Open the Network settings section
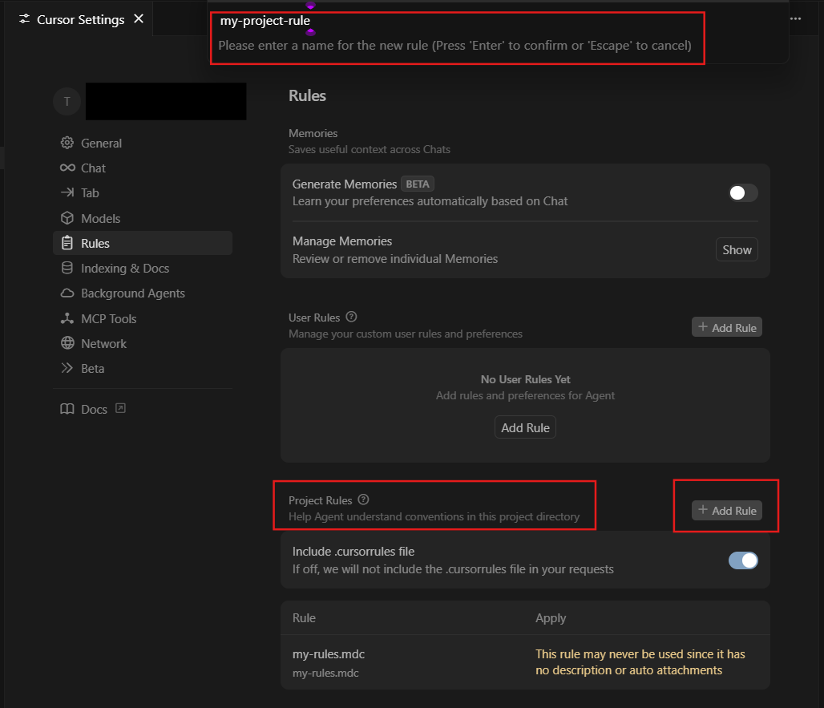The width and height of the screenshot is (824, 708). (x=143, y=344)
